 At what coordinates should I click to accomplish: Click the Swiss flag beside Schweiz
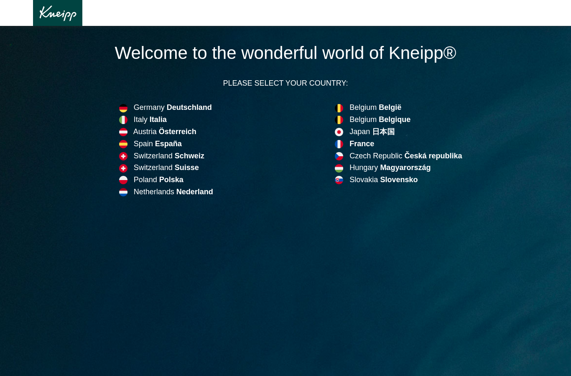pyautogui.click(x=123, y=156)
